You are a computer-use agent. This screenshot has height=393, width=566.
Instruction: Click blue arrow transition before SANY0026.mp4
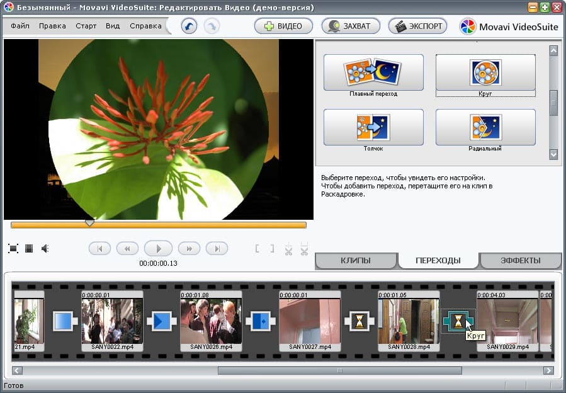point(162,321)
